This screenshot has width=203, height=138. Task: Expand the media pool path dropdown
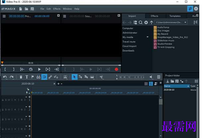(x=185, y=22)
